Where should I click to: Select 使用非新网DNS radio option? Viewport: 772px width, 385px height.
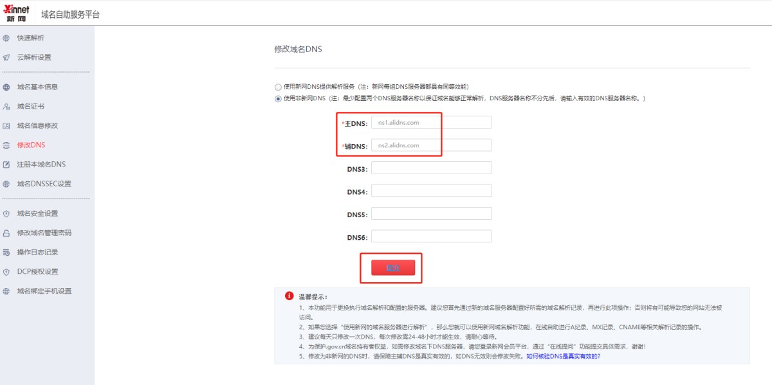278,98
